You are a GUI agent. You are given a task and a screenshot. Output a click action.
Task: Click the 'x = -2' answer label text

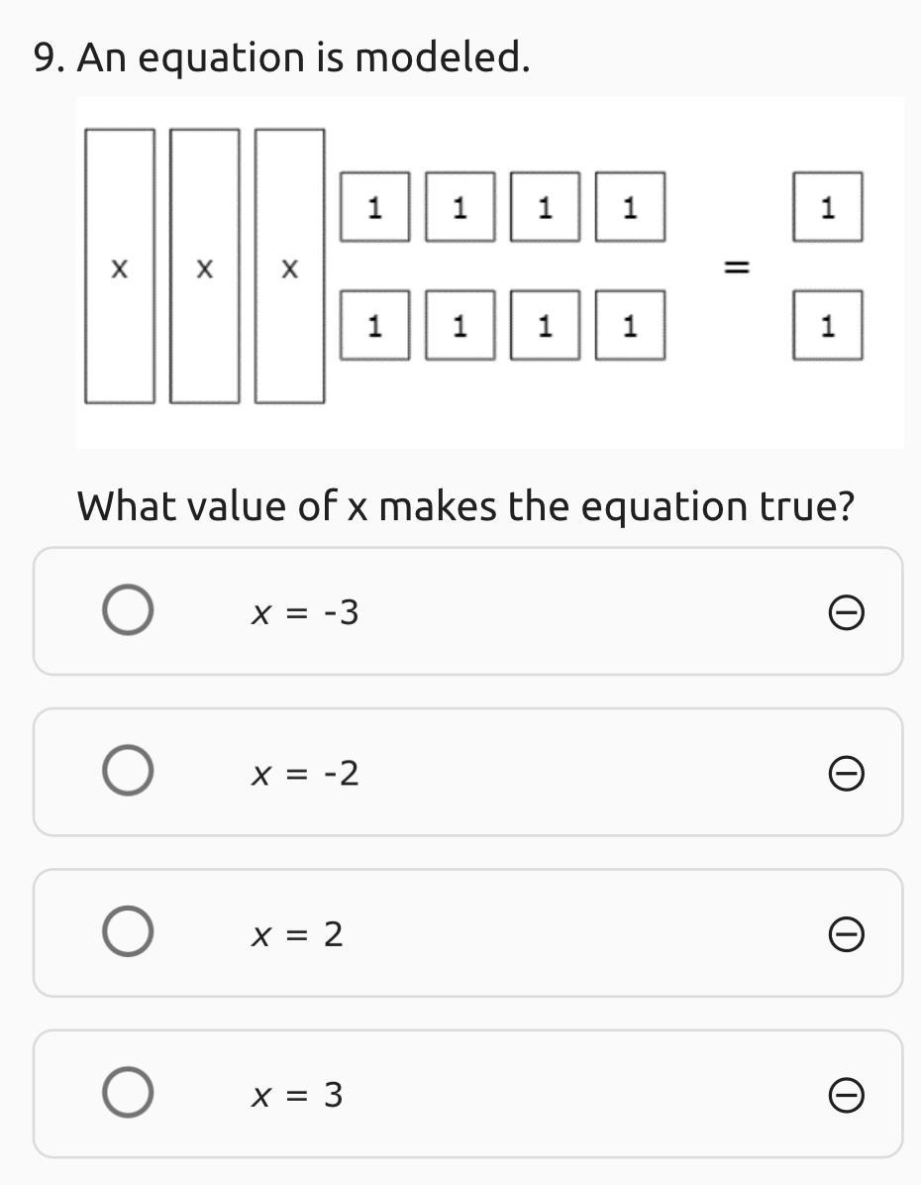point(305,773)
